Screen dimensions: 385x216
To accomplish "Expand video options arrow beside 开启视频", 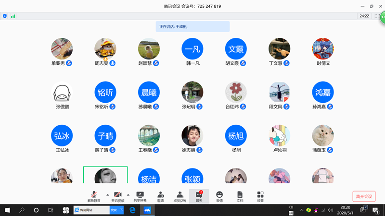I will point(128,194).
